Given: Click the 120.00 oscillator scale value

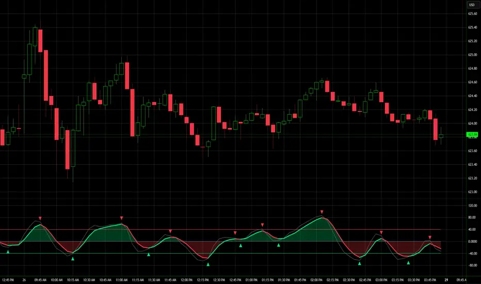Looking at the screenshot, I should (472, 206).
